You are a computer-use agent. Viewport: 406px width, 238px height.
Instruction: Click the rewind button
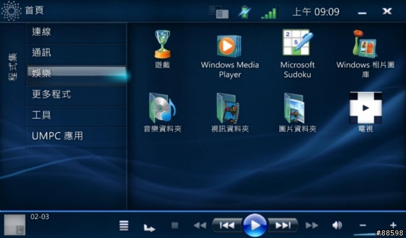coord(200,225)
